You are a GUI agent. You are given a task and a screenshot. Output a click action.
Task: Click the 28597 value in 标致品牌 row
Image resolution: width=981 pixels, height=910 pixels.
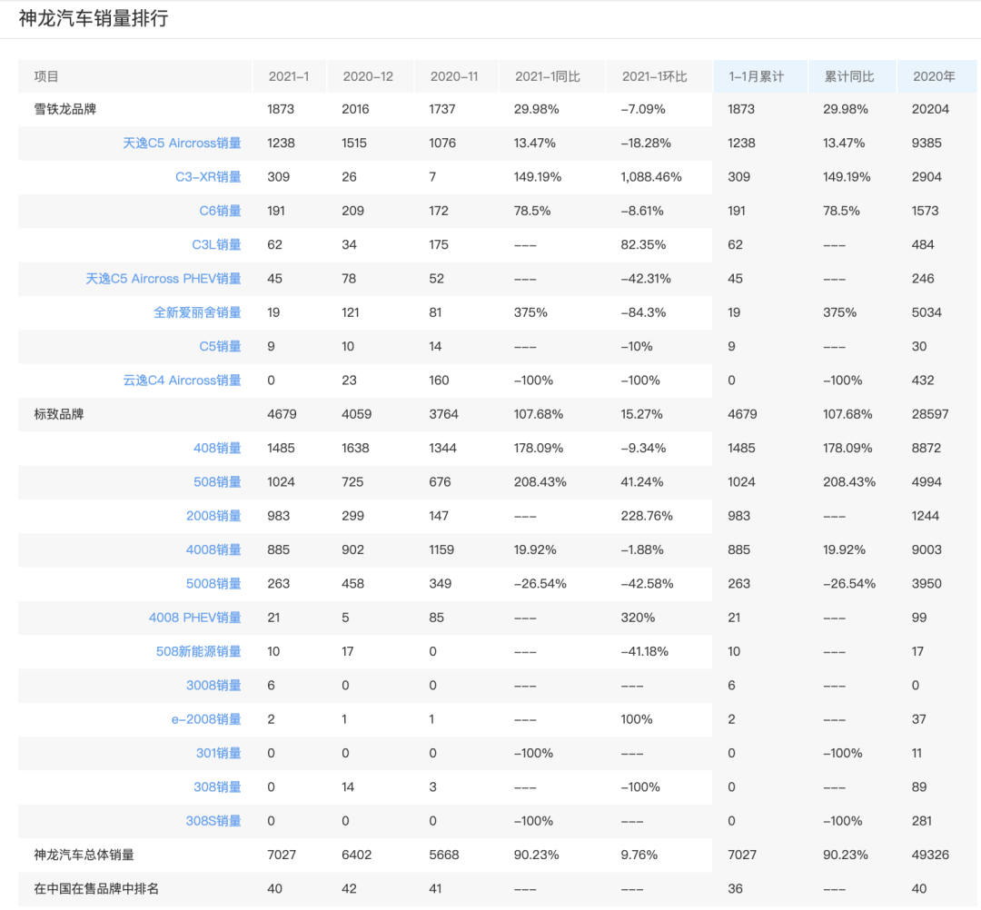(930, 414)
